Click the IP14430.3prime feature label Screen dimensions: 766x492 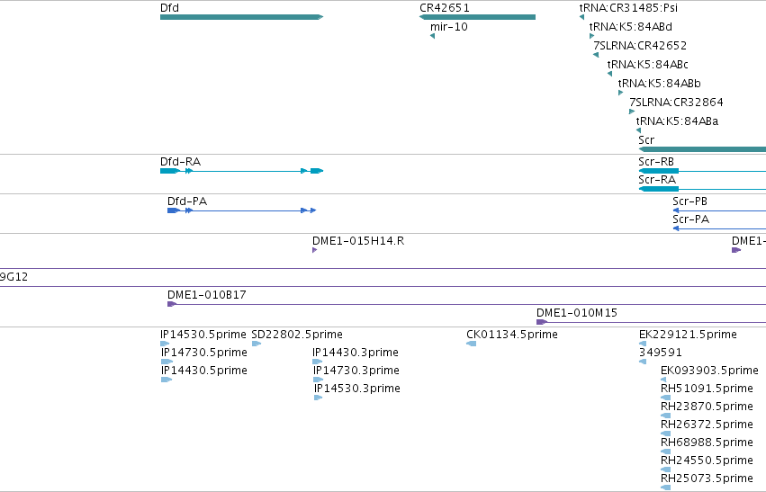356,353
